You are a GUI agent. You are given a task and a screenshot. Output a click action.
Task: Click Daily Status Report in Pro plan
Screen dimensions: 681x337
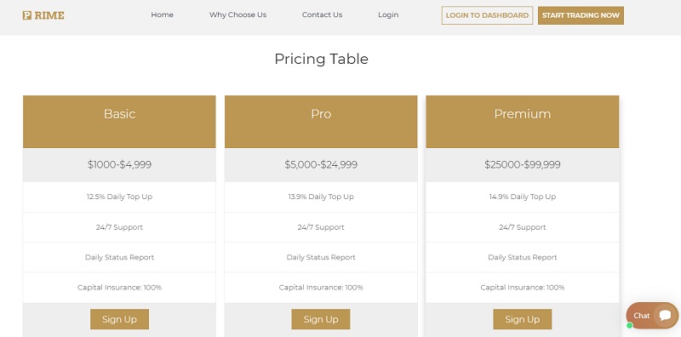point(321,257)
